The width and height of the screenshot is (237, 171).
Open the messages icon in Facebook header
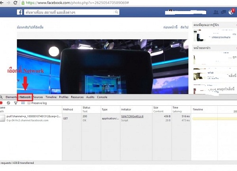click(223, 12)
